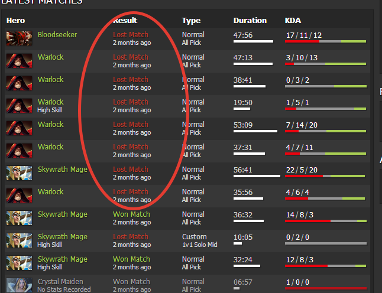Click Skywrath Mage portrait in 56:41 match
382x293 pixels.
[x=19, y=173]
